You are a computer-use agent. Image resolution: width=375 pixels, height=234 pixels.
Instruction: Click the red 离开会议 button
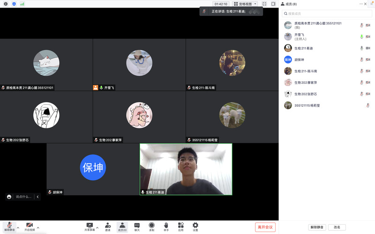265,227
